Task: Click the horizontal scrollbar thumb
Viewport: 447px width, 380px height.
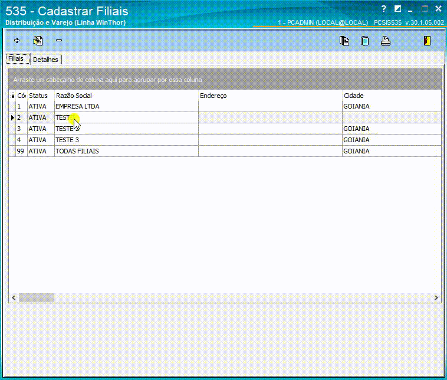Action: [x=36, y=297]
